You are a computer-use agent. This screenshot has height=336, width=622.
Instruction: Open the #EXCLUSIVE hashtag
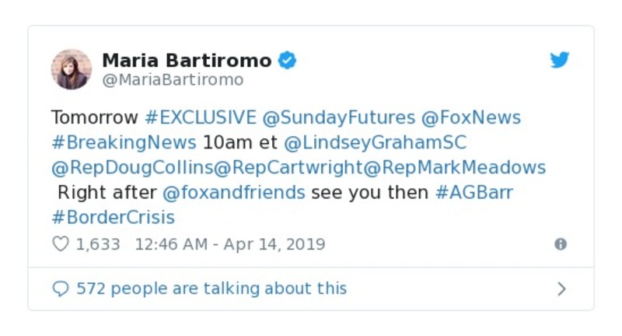click(x=201, y=117)
